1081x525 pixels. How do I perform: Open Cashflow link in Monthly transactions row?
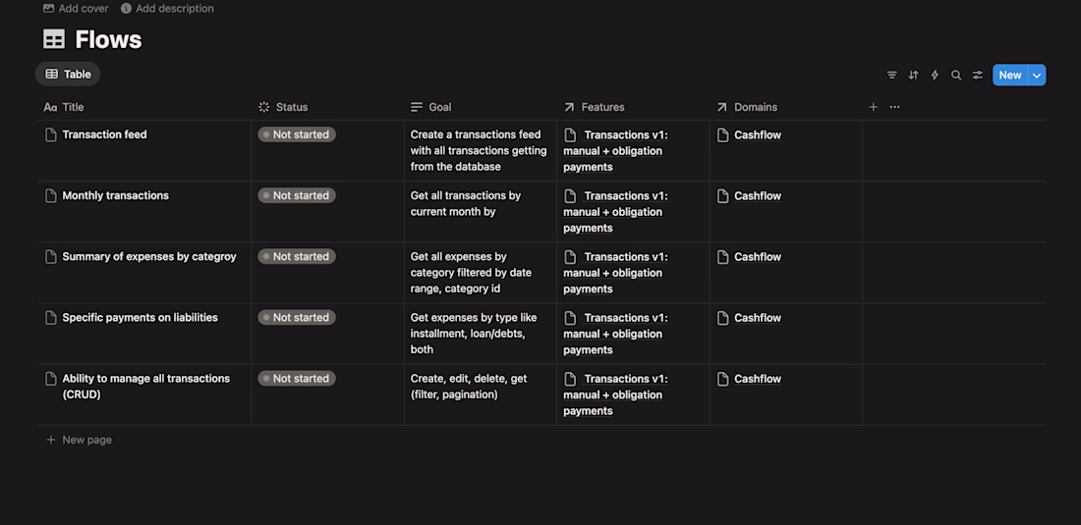(757, 196)
